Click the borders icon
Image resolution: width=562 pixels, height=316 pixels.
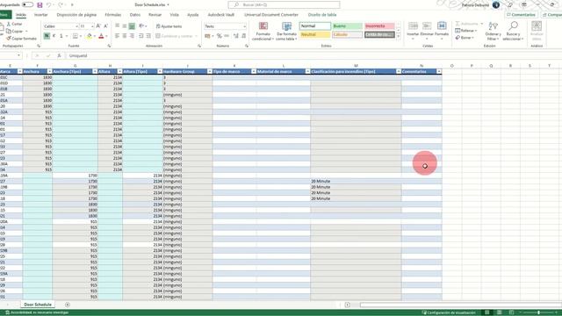(x=75, y=36)
